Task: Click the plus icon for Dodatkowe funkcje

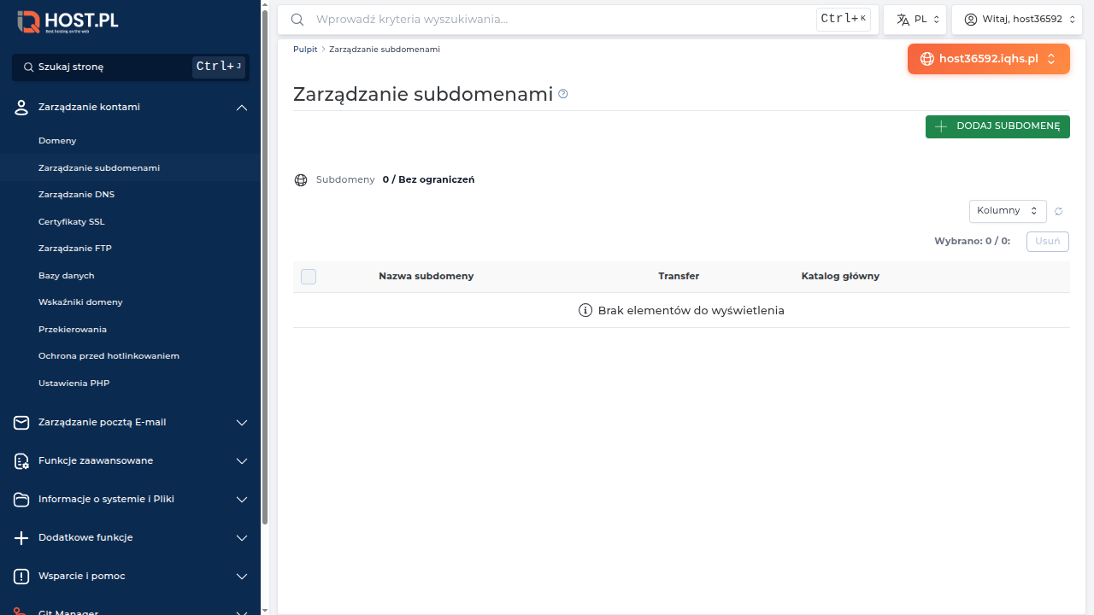Action: [22, 538]
